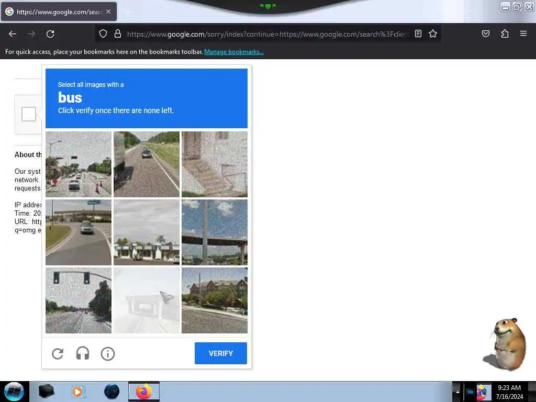Switch to audio challenge headphones icon
The width and height of the screenshot is (536, 402).
(x=83, y=353)
